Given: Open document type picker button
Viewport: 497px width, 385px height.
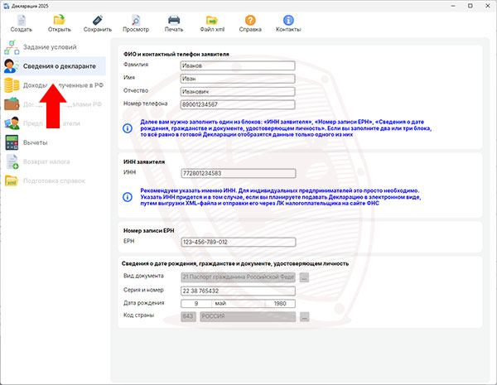Looking at the screenshot, I should pyautogui.click(x=304, y=278).
